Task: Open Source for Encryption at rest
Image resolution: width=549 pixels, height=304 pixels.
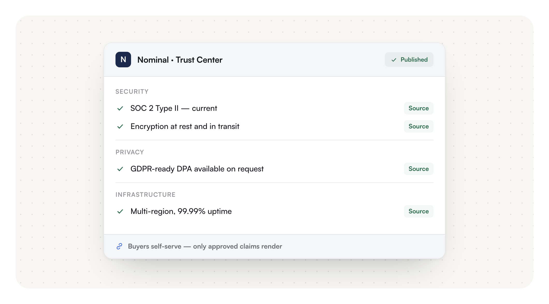Action: tap(418, 126)
